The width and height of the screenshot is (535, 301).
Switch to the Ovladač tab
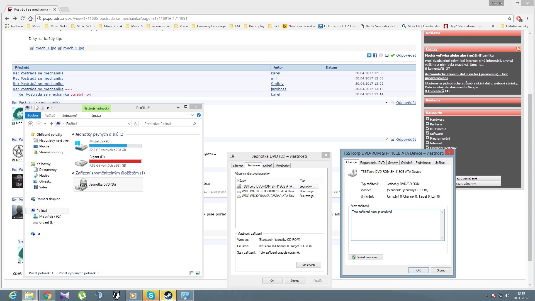point(406,163)
